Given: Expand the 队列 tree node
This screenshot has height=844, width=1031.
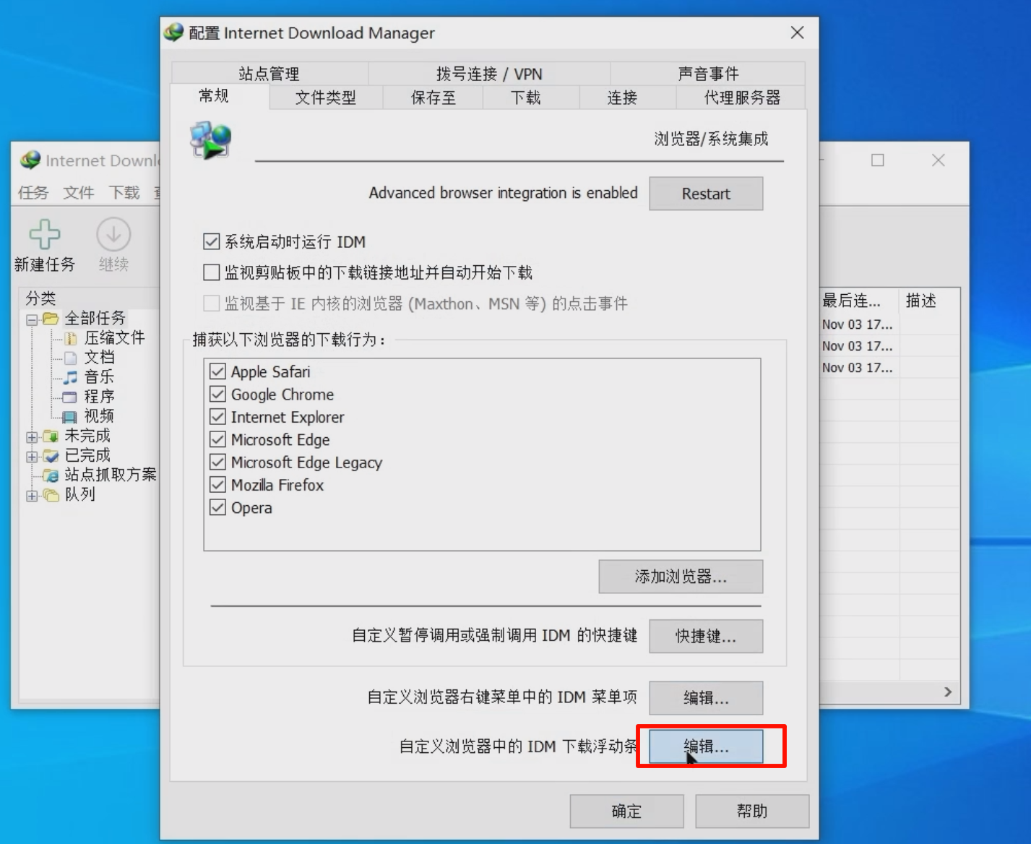Looking at the screenshot, I should tap(32, 495).
